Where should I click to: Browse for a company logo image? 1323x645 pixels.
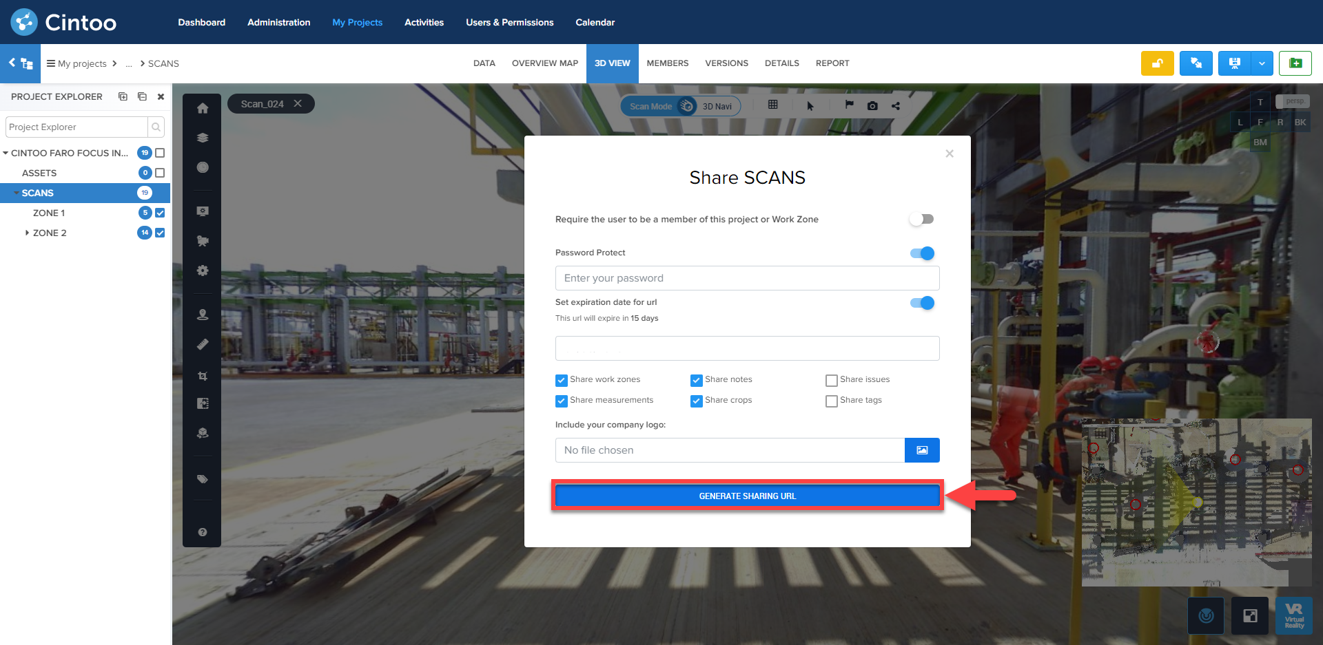(922, 450)
